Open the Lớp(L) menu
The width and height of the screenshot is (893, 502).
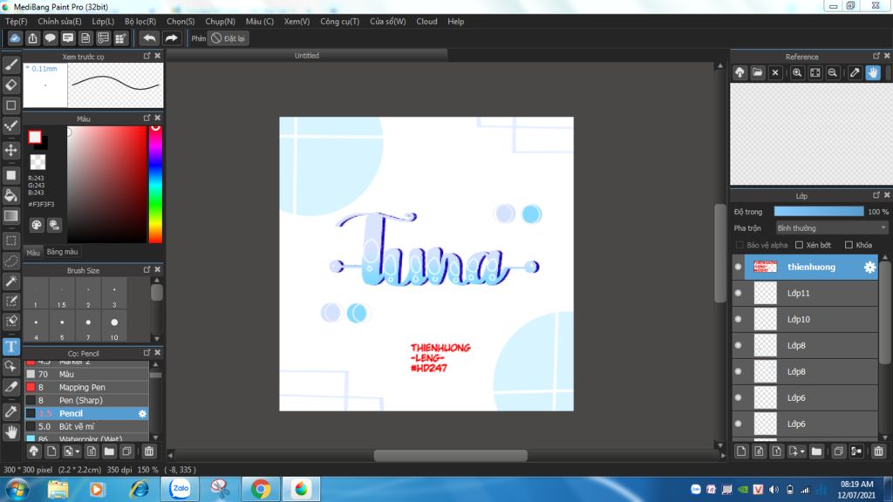[x=103, y=21]
